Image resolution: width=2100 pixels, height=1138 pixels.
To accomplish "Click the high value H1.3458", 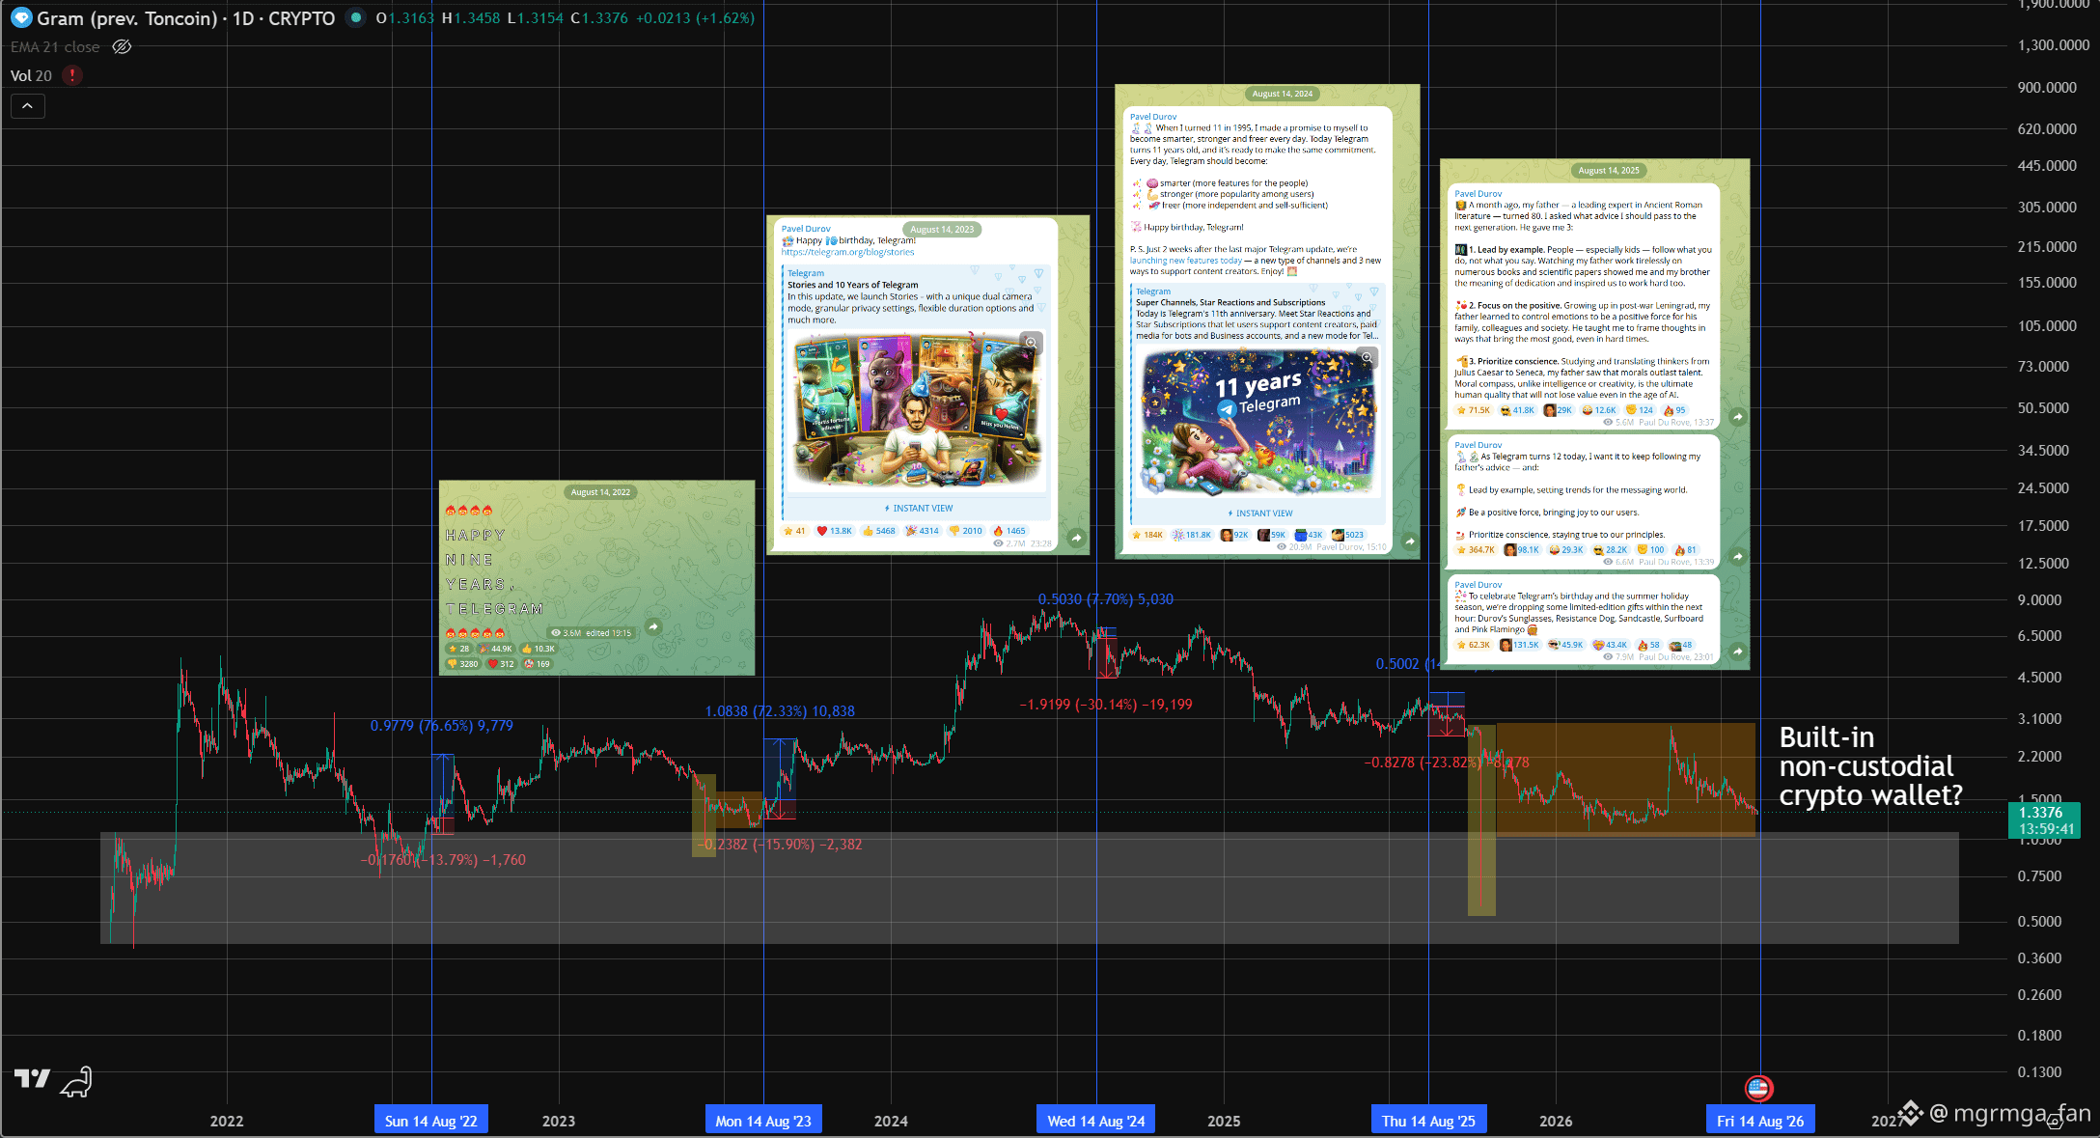I will click(471, 18).
